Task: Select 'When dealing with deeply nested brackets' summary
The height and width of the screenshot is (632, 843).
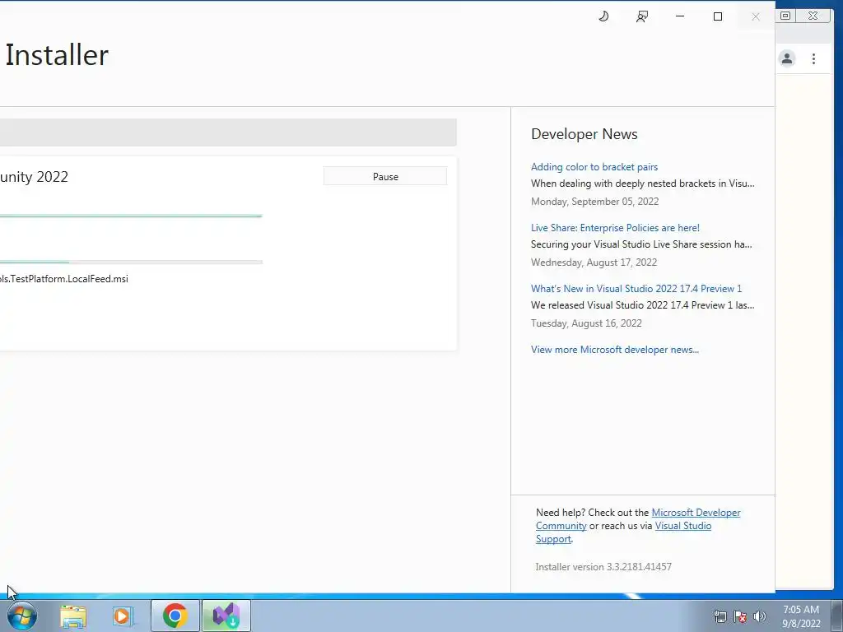Action: 642,184
